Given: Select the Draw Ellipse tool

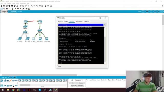Looking at the screenshot, I should [20, 9].
